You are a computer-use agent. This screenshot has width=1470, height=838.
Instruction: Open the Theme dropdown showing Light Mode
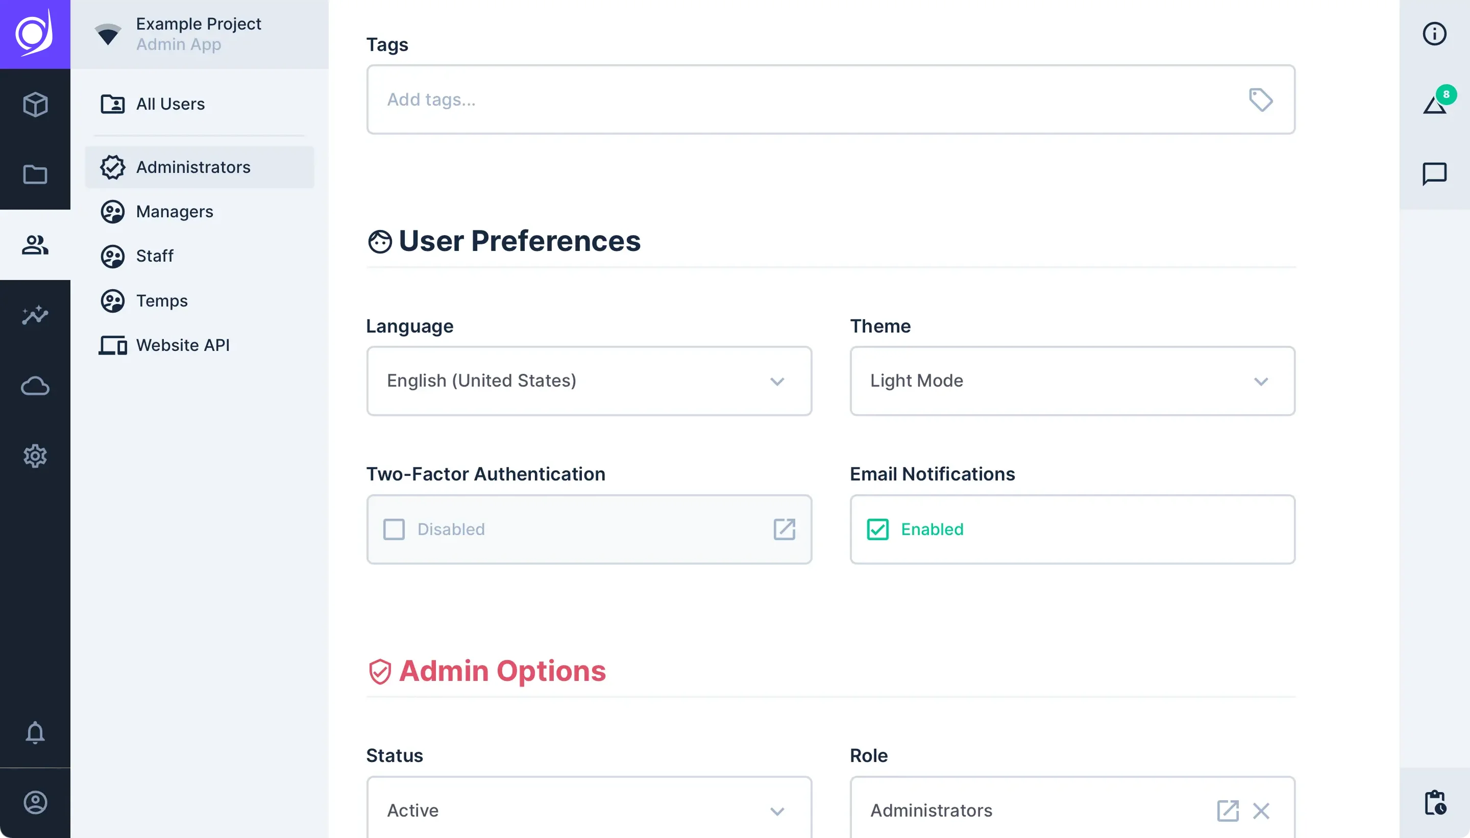[x=1072, y=380]
